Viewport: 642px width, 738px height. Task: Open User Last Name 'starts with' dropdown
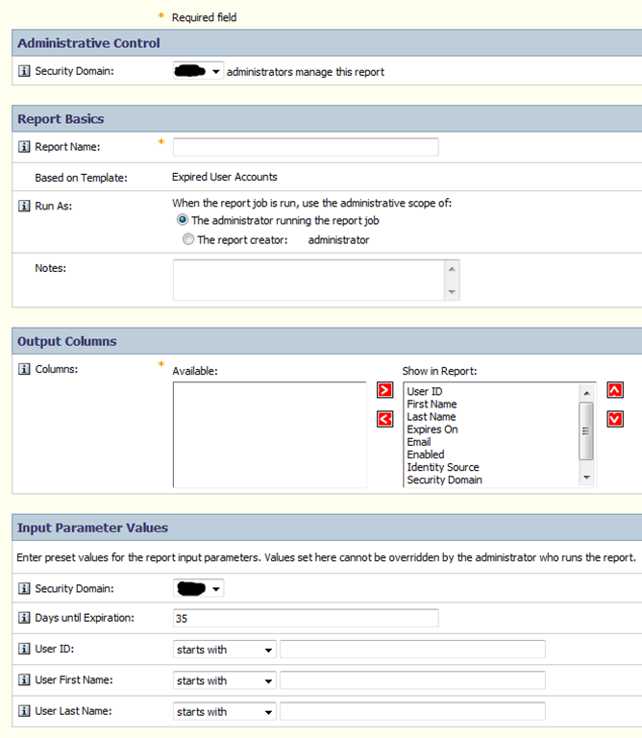(x=225, y=711)
